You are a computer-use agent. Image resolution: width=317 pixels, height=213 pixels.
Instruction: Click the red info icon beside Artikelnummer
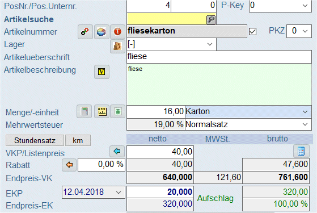pyautogui.click(x=117, y=32)
